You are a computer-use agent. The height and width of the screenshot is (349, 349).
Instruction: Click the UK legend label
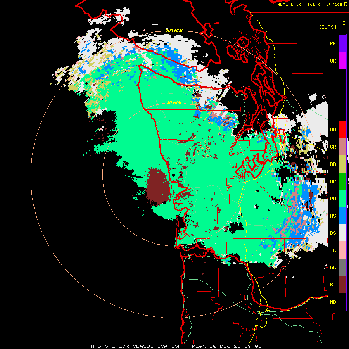[x=333, y=61]
